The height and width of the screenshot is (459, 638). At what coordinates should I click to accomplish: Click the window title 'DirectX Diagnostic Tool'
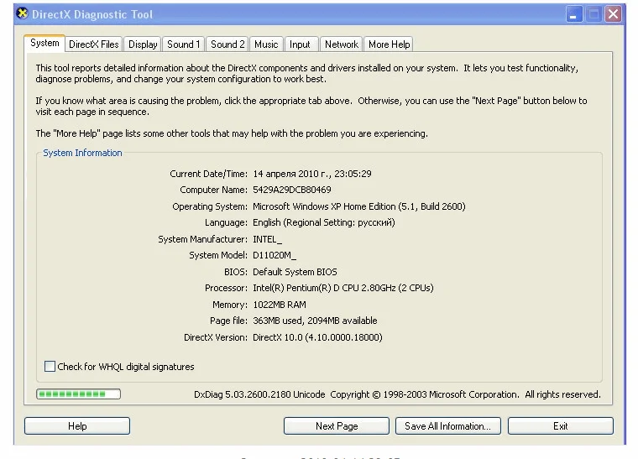[92, 14]
